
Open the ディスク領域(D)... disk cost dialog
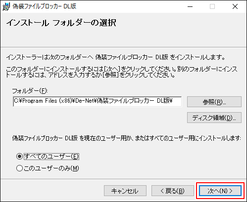[x=214, y=118]
